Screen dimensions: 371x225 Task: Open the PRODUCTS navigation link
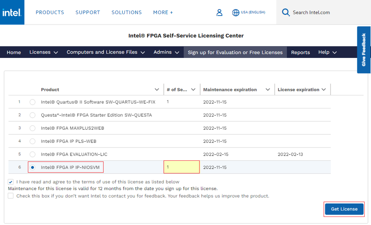[50, 13]
